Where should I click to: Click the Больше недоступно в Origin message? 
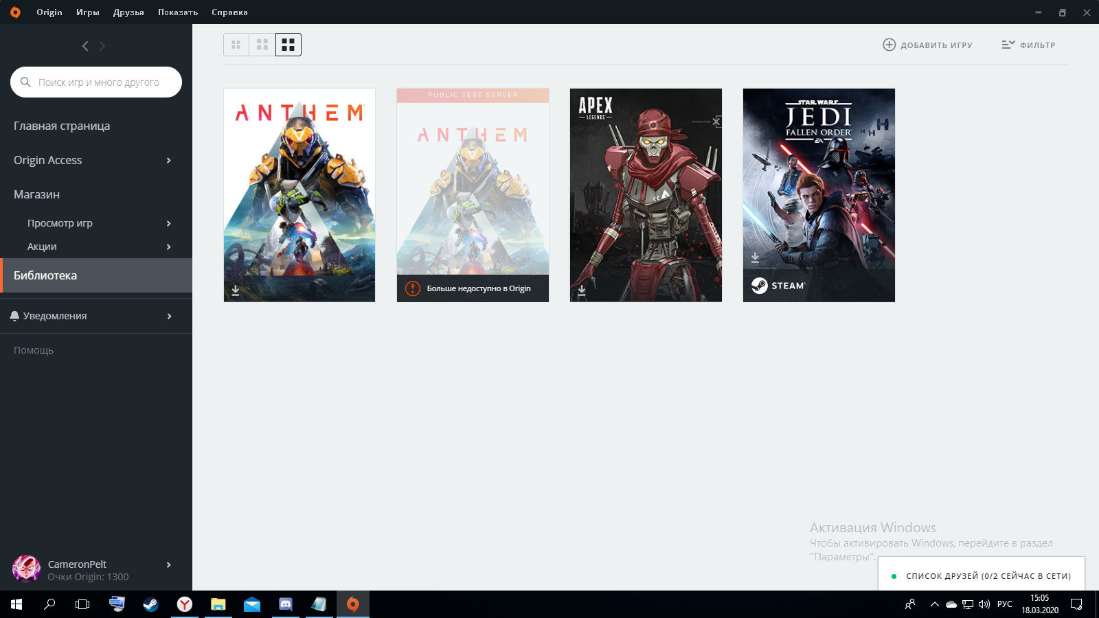coord(479,288)
